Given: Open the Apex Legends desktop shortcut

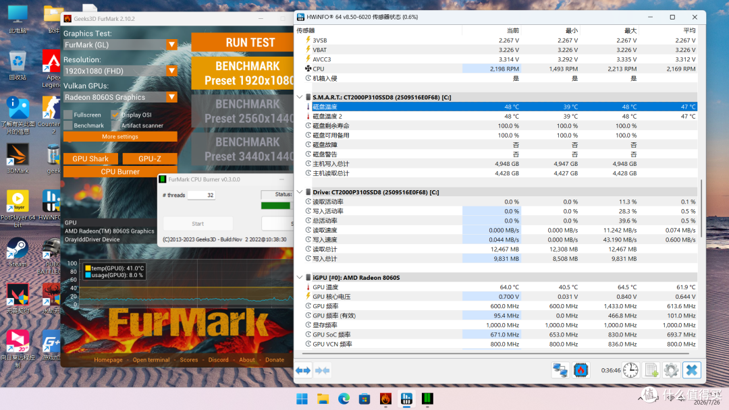Looking at the screenshot, I should click(x=51, y=69).
